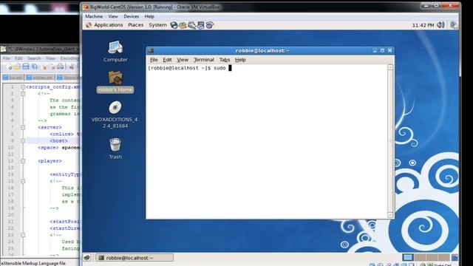This screenshot has width=473, height=266.
Task: Click Cut icon in Notepad++ toolbar
Action: click(72, 66)
